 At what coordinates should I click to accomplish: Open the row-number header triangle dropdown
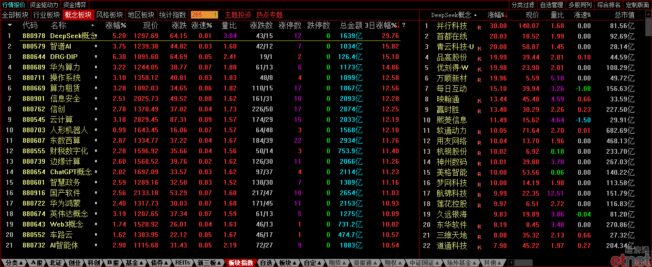click(x=10, y=25)
